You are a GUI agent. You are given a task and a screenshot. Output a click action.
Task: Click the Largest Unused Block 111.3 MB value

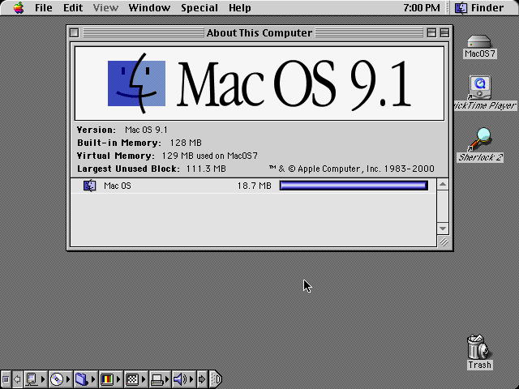(x=206, y=169)
